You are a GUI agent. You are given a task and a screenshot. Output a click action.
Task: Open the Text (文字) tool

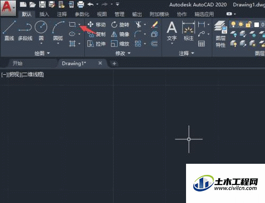point(172,31)
